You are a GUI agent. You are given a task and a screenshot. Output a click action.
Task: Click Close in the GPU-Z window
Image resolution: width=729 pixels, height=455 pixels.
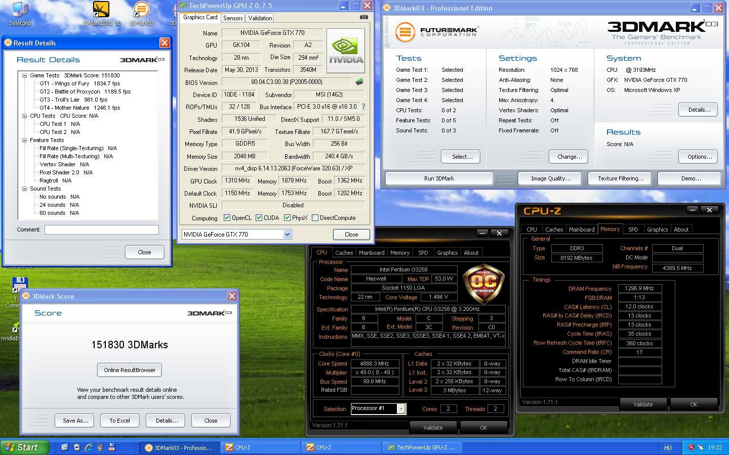tap(351, 235)
